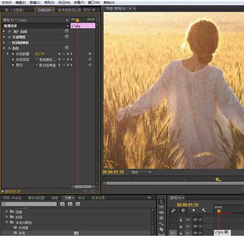Reset the 杂色 effect parameters
This screenshot has height=236, width=244.
click(67, 48)
